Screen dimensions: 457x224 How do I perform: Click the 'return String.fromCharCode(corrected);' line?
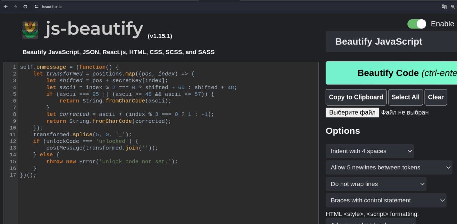tap(109, 121)
